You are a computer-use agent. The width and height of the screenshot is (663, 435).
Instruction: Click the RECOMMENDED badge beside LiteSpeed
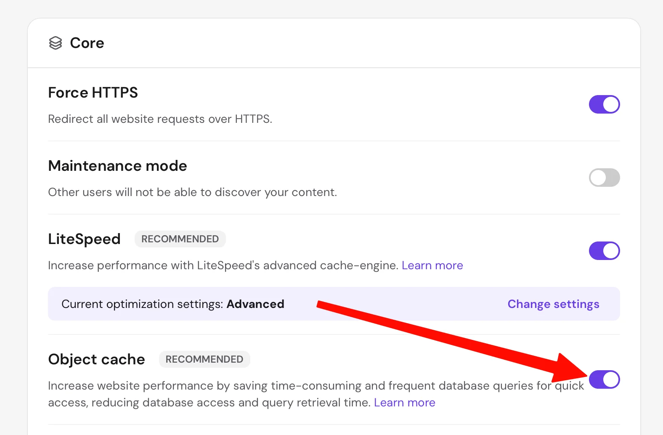(x=180, y=239)
